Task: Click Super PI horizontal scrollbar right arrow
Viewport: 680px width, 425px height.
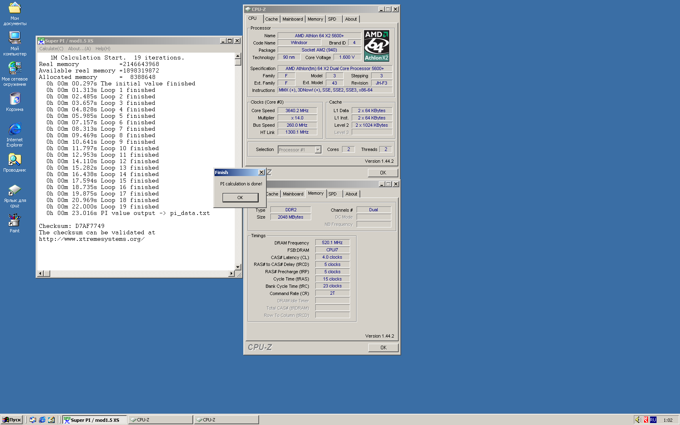Action: tap(232, 274)
